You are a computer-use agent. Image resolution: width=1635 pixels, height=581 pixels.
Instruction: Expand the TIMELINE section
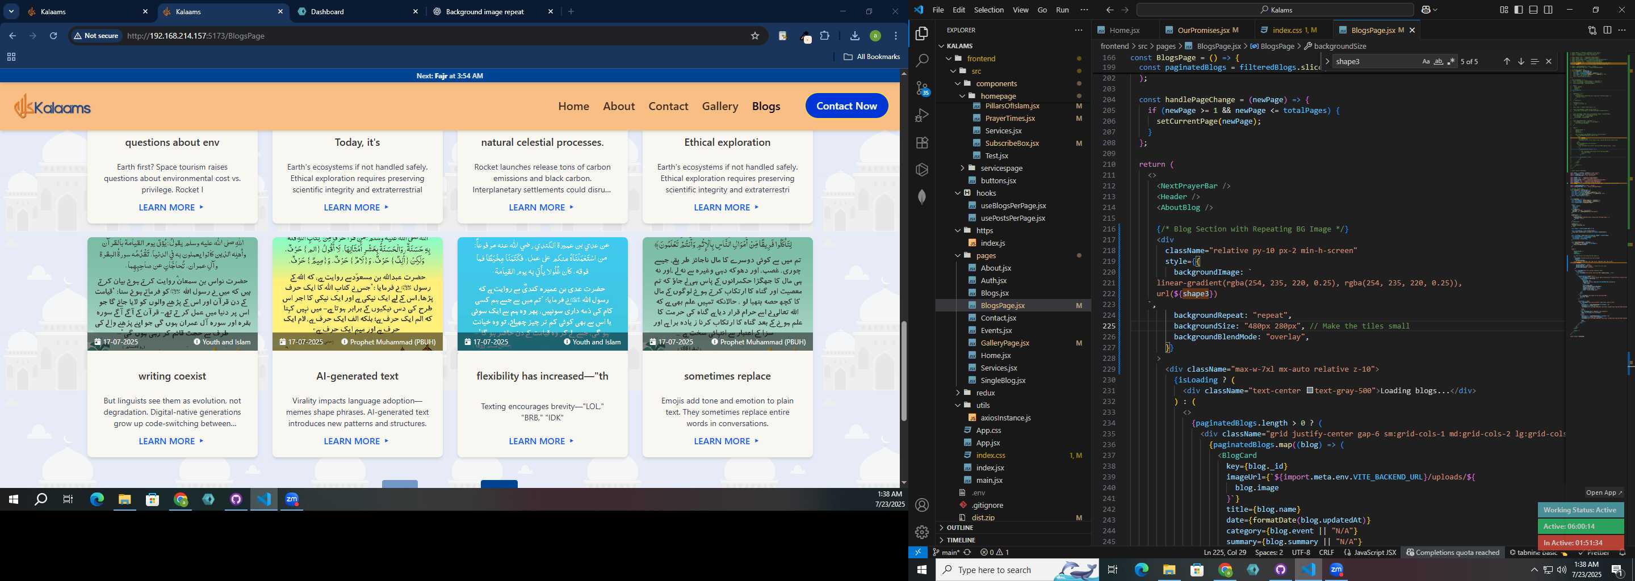(x=1013, y=540)
